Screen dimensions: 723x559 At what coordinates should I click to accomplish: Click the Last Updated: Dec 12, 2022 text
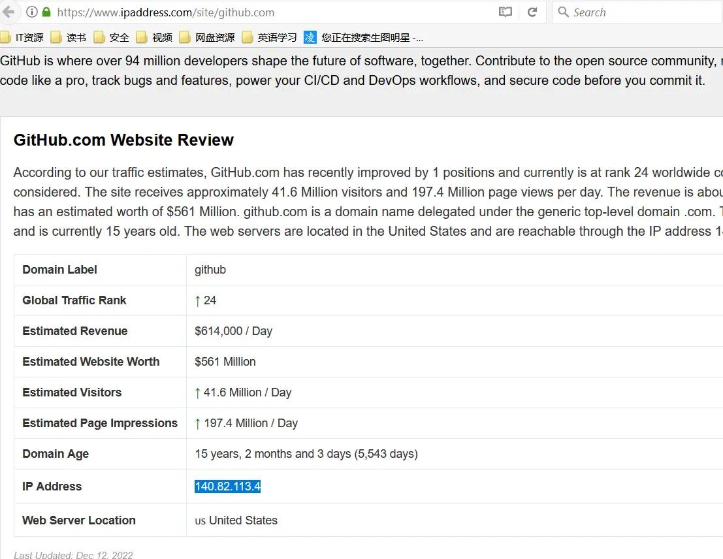(73, 555)
